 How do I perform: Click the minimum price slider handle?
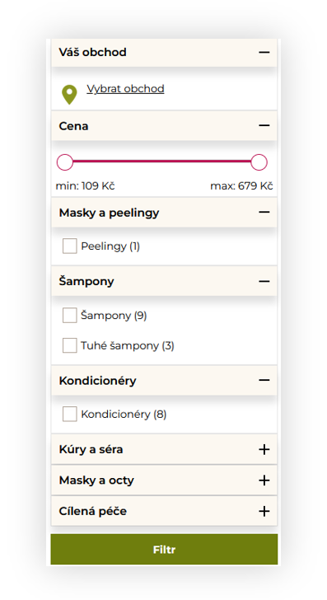pos(65,162)
